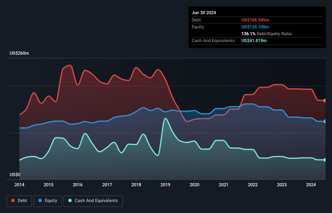This screenshot has width=332, height=213.
Task: Click the US$260m y-axis label
Action: tap(19, 53)
